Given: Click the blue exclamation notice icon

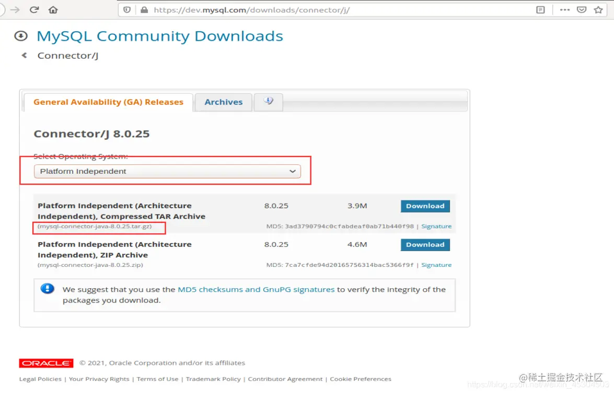Looking at the screenshot, I should (48, 289).
